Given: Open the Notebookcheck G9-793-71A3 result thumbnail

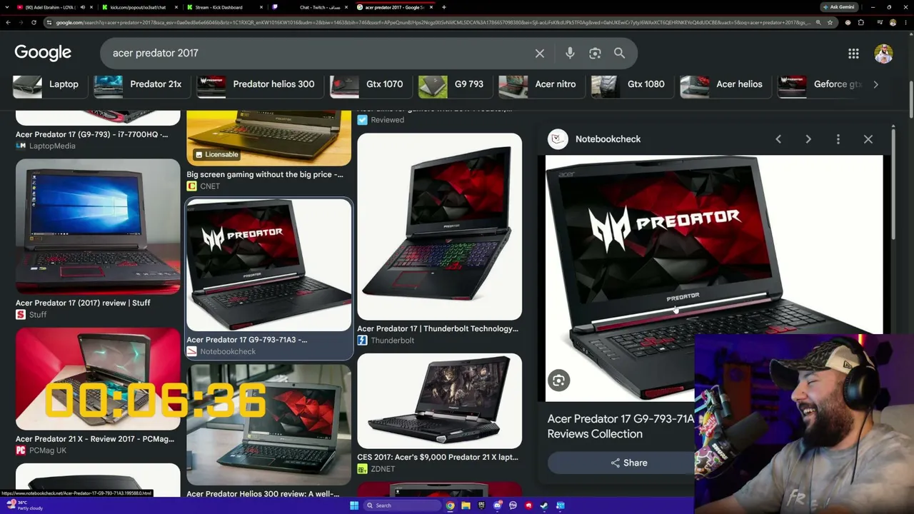Looking at the screenshot, I should coord(268,265).
